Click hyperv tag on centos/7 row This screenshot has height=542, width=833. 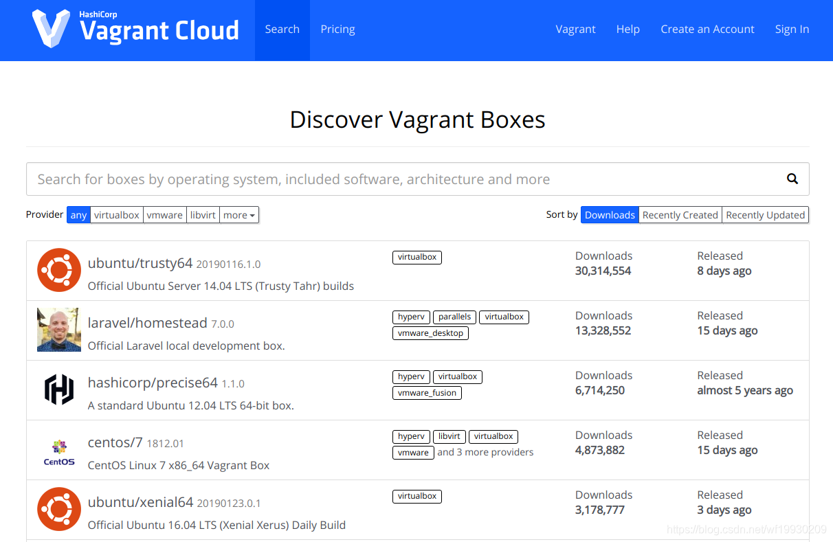click(411, 436)
